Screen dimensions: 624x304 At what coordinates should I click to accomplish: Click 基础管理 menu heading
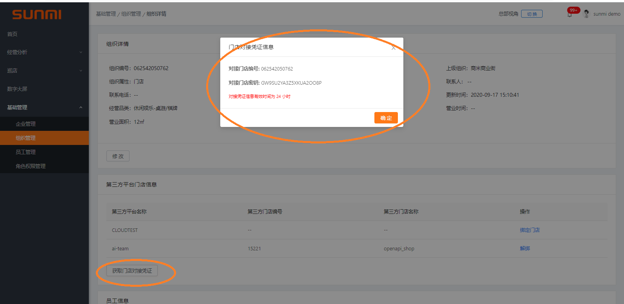tap(17, 107)
